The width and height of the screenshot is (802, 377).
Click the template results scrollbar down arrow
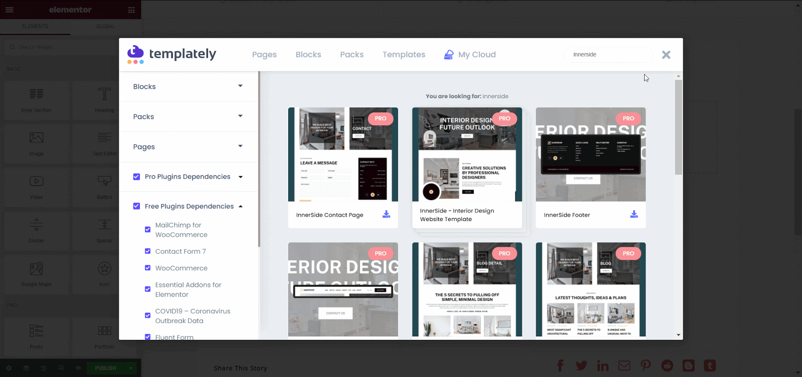pos(679,335)
